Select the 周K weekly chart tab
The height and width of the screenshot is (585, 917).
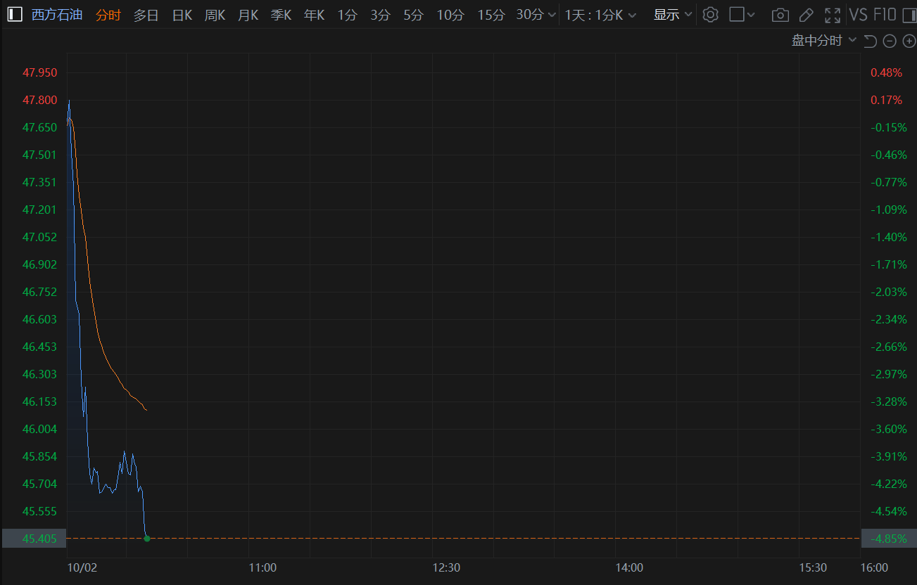pyautogui.click(x=215, y=15)
